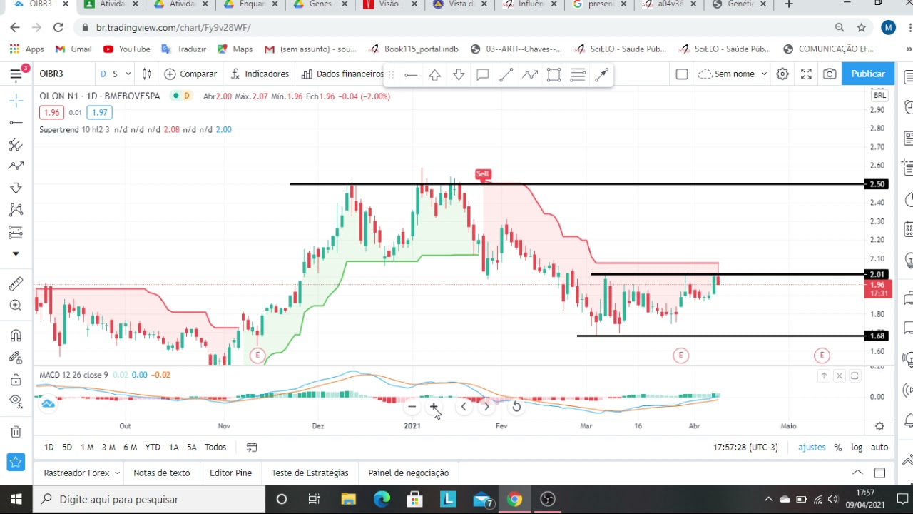Viewport: 913px width, 514px height.
Task: Select the 6M range tab
Action: (130, 447)
